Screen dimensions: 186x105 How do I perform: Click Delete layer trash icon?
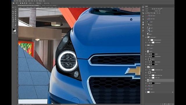(x=173, y=104)
